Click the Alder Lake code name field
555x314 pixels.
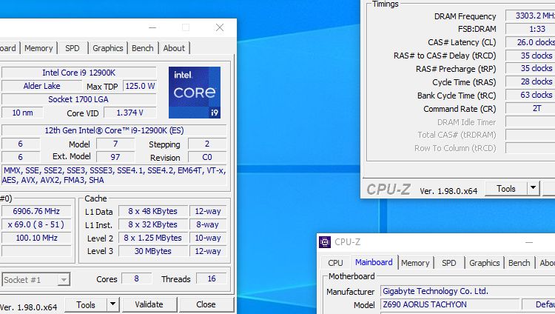coord(41,86)
